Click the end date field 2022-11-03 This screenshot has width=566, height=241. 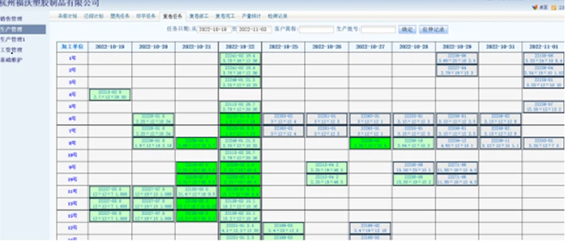(x=254, y=30)
